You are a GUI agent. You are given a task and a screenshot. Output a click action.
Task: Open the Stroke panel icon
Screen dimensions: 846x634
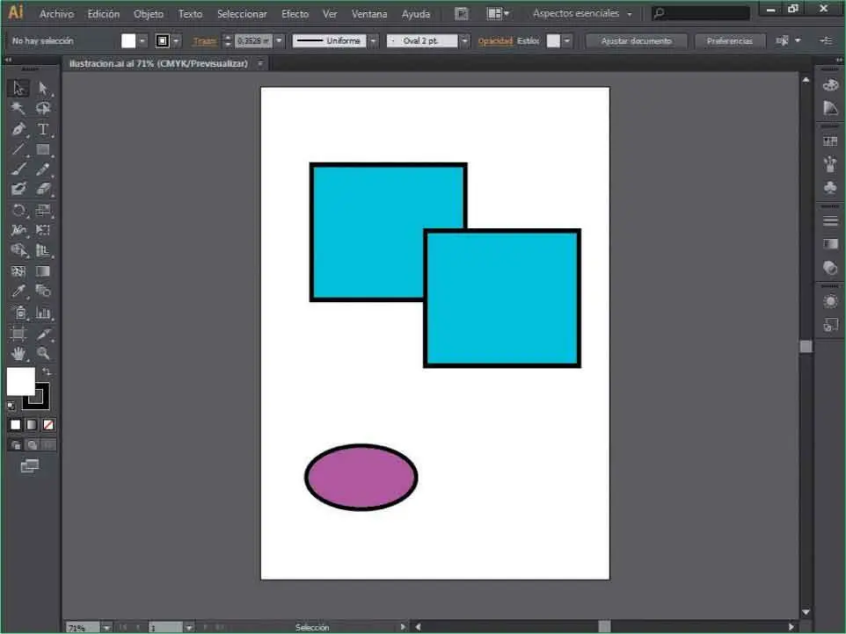pos(831,221)
